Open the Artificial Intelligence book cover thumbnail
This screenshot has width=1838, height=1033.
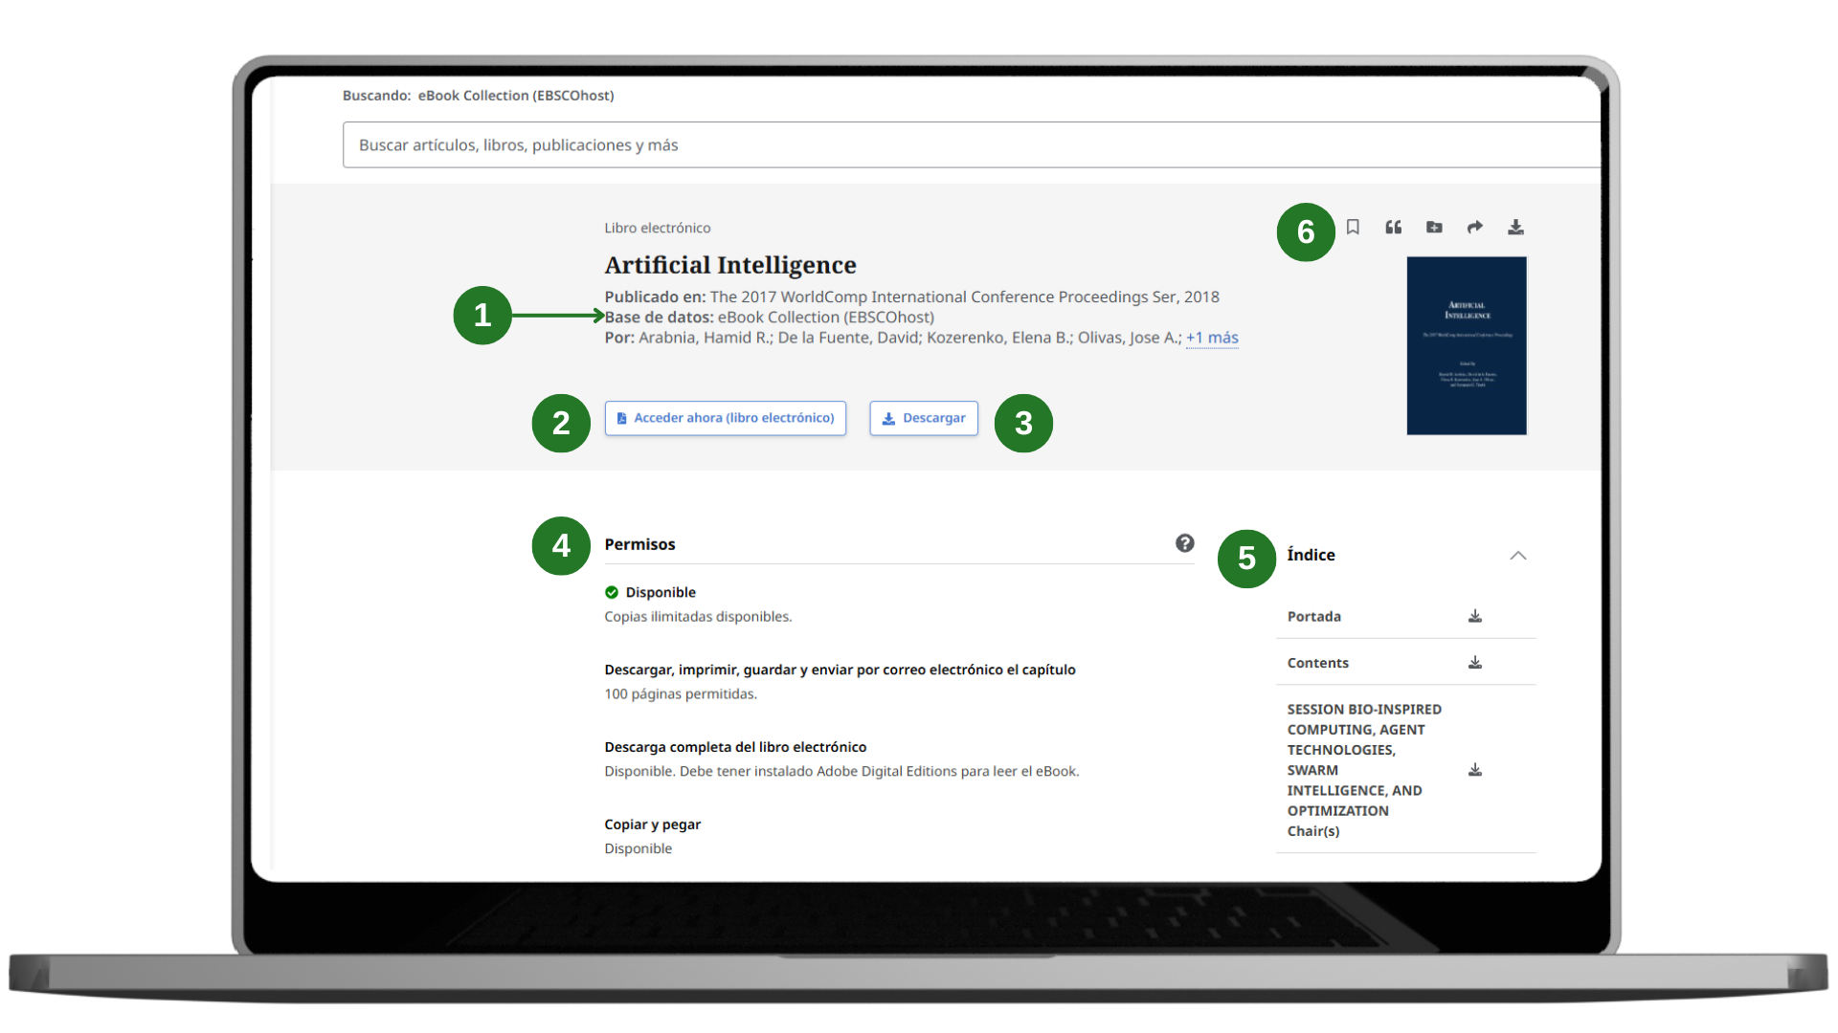(1466, 345)
